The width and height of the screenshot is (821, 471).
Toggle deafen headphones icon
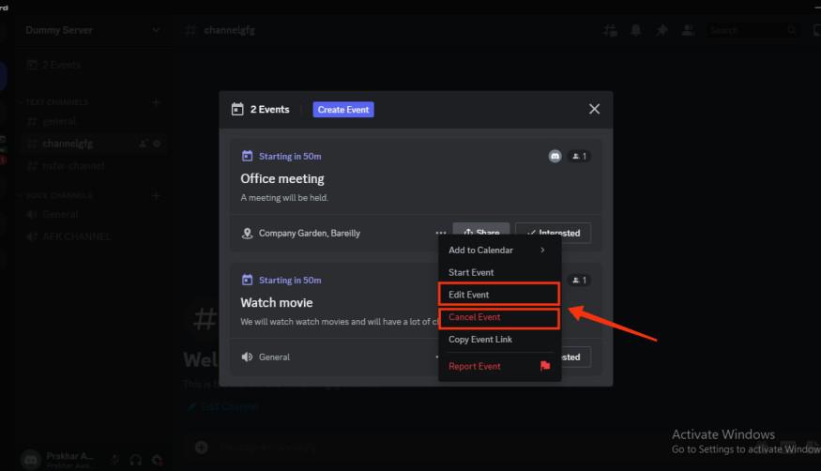136,460
